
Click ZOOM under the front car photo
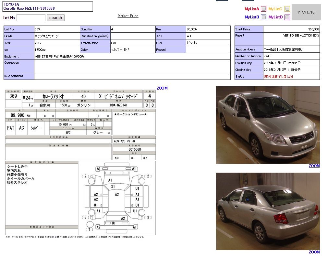tap(314, 166)
